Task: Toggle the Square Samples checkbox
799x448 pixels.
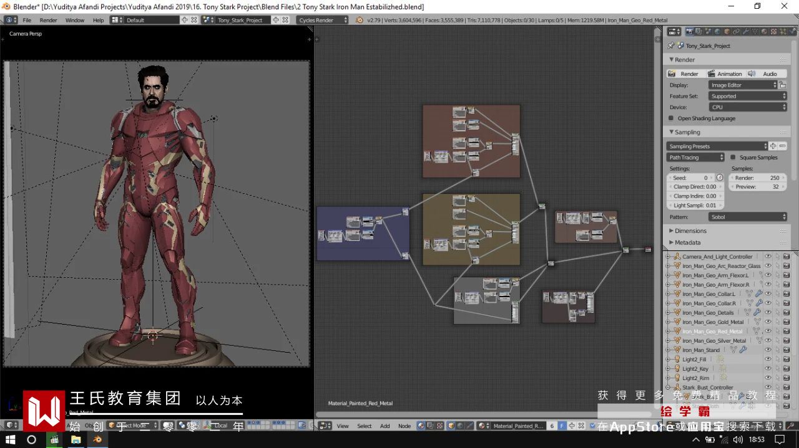Action: (733, 158)
